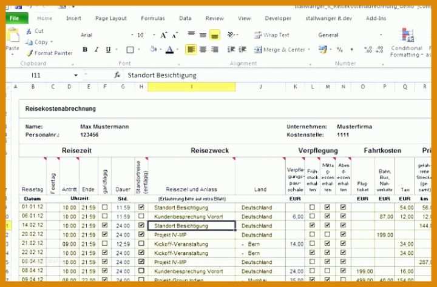The height and width of the screenshot is (287, 437).
Task: Cut the selection with the scissors icon
Action: pos(29,31)
